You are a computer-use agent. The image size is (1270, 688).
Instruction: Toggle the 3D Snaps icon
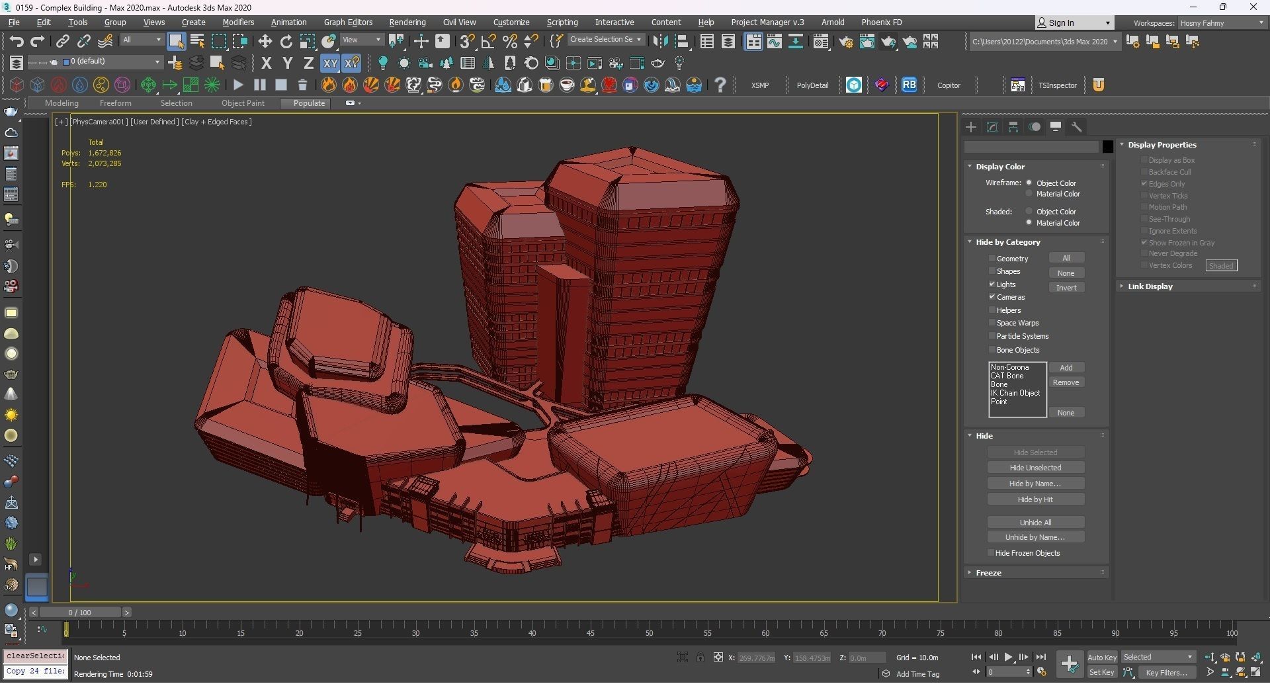(x=467, y=42)
